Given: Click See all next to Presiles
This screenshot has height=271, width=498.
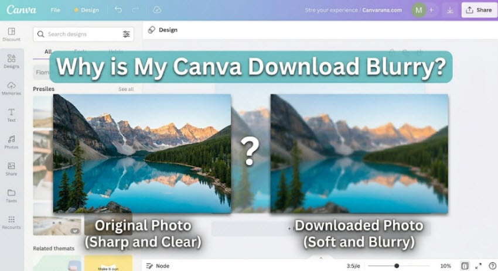Looking at the screenshot, I should (126, 89).
